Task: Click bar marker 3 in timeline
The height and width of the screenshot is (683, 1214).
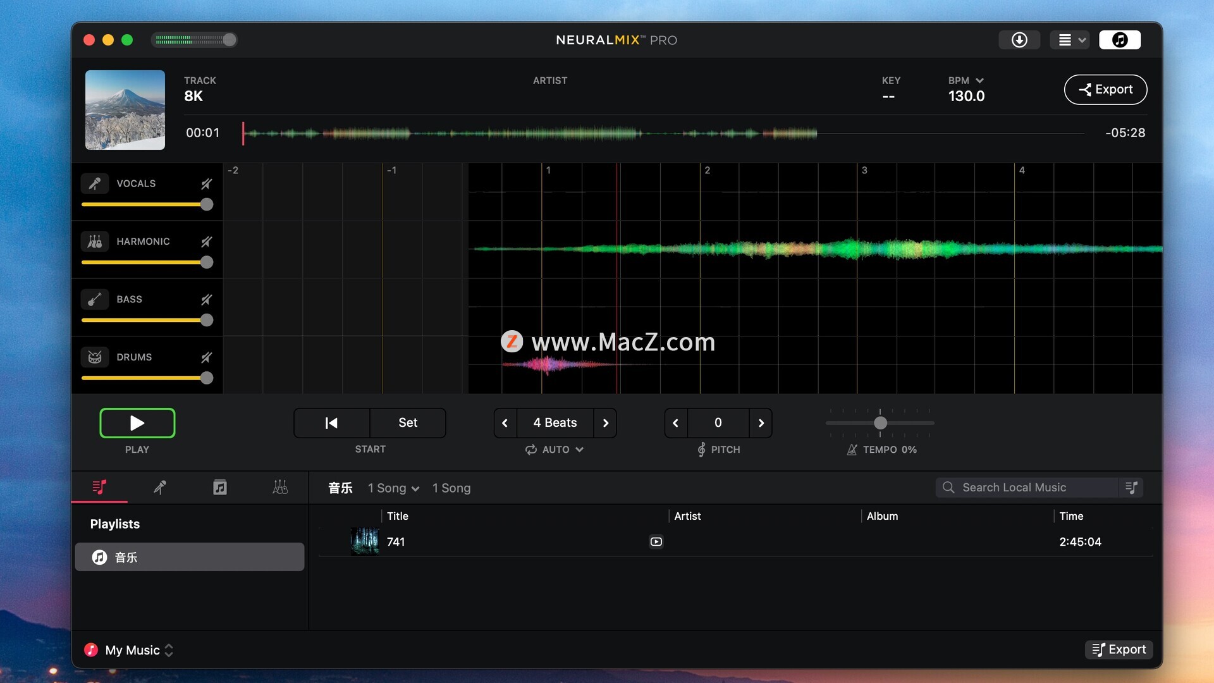Action: point(864,170)
